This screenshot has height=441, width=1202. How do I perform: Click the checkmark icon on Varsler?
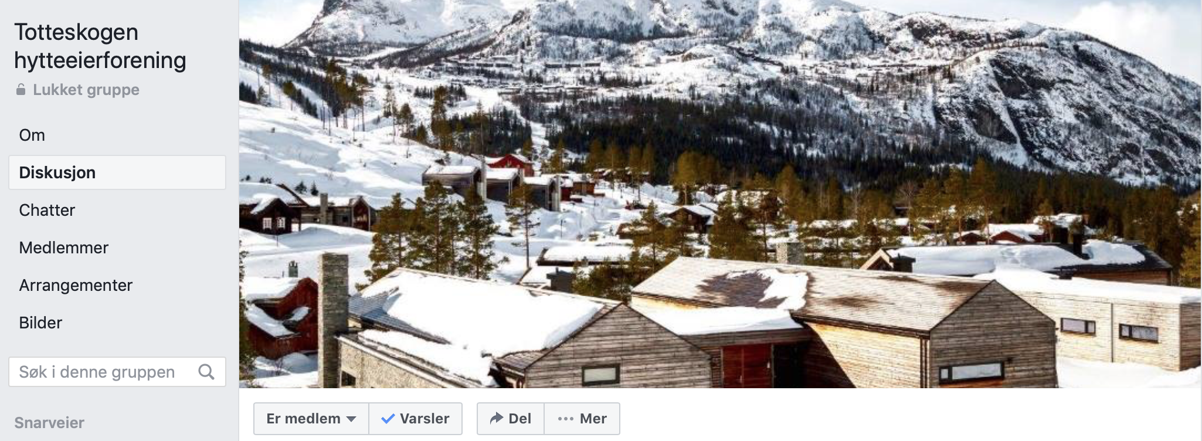pyautogui.click(x=388, y=419)
